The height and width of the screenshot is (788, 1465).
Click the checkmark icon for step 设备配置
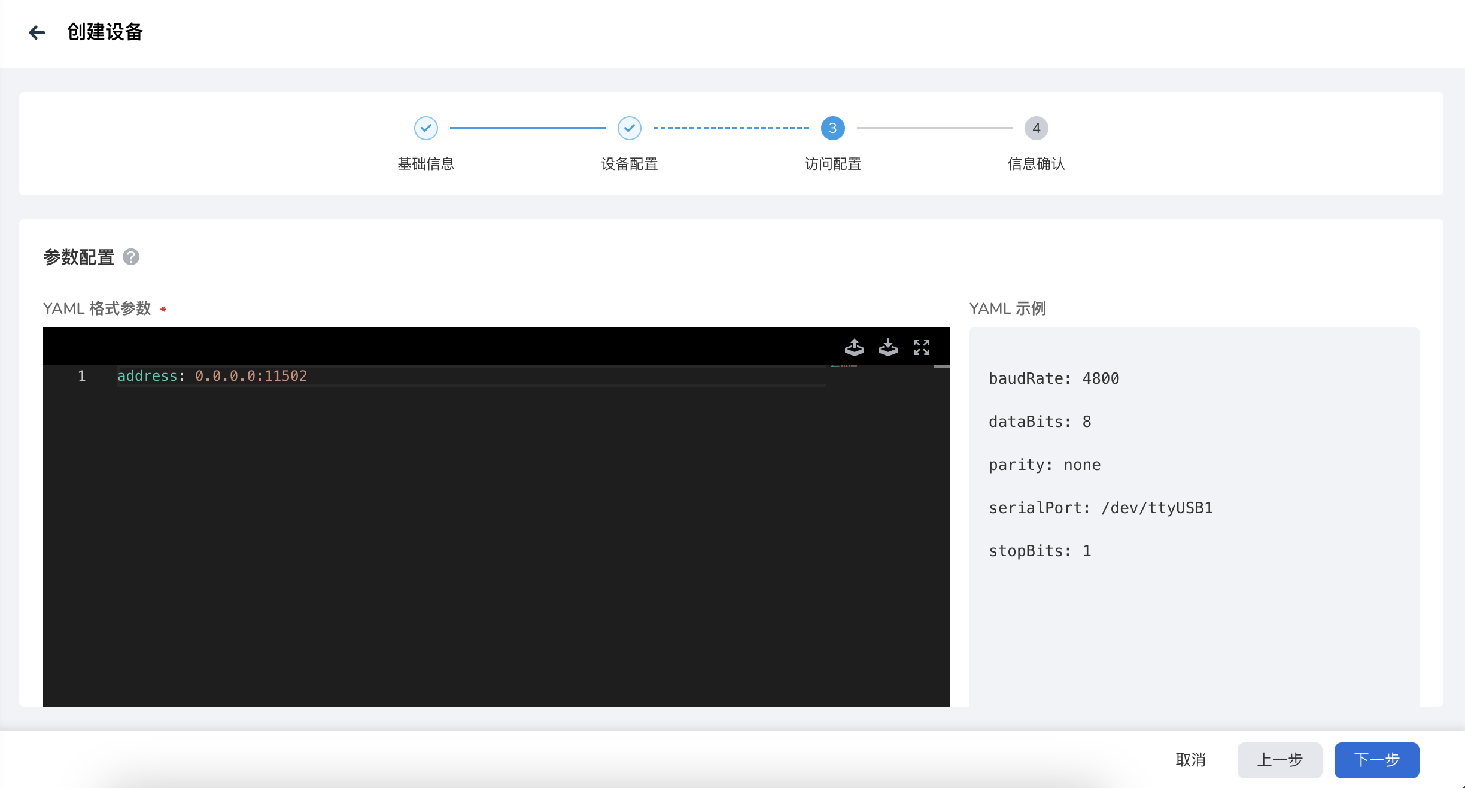629,128
